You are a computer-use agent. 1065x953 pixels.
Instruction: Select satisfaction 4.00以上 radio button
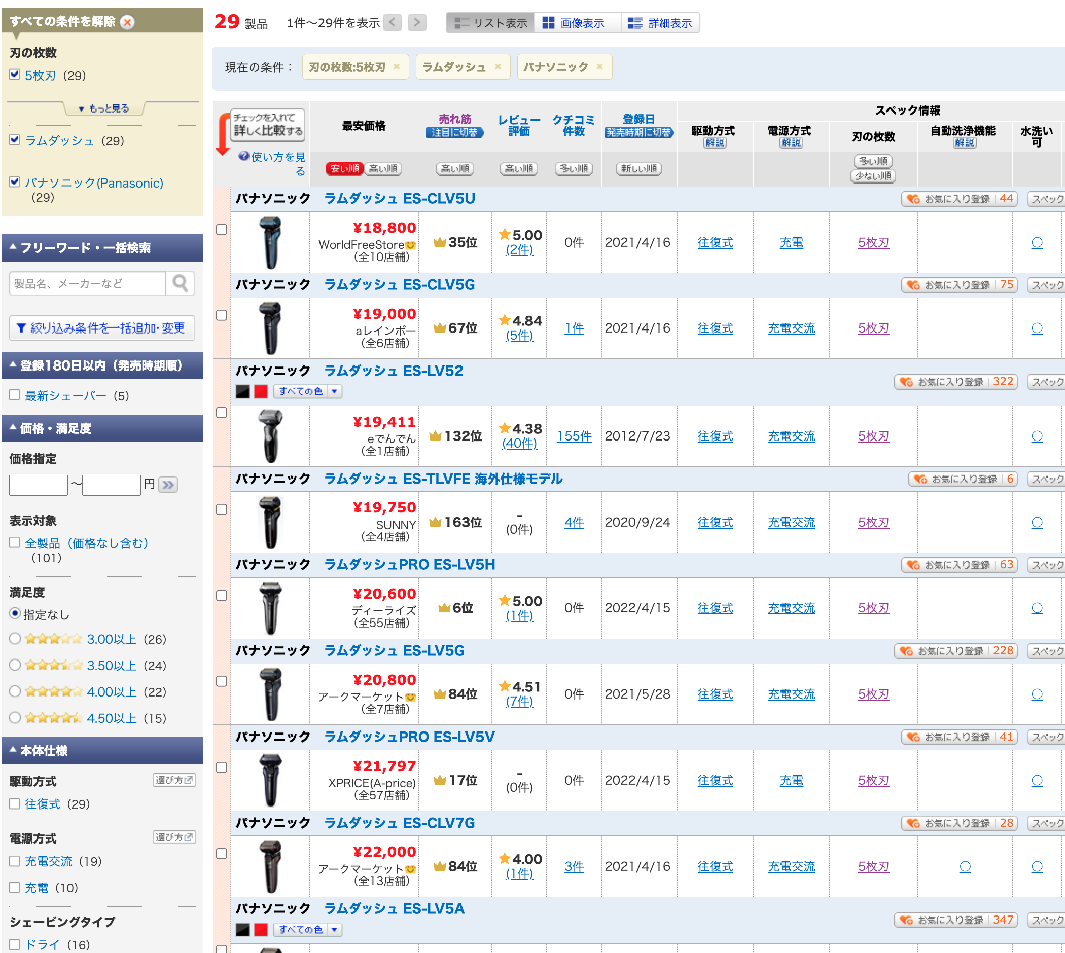(15, 691)
